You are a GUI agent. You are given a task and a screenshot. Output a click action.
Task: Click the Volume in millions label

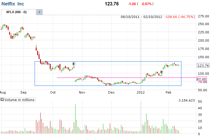pyautogui.click(x=19, y=100)
